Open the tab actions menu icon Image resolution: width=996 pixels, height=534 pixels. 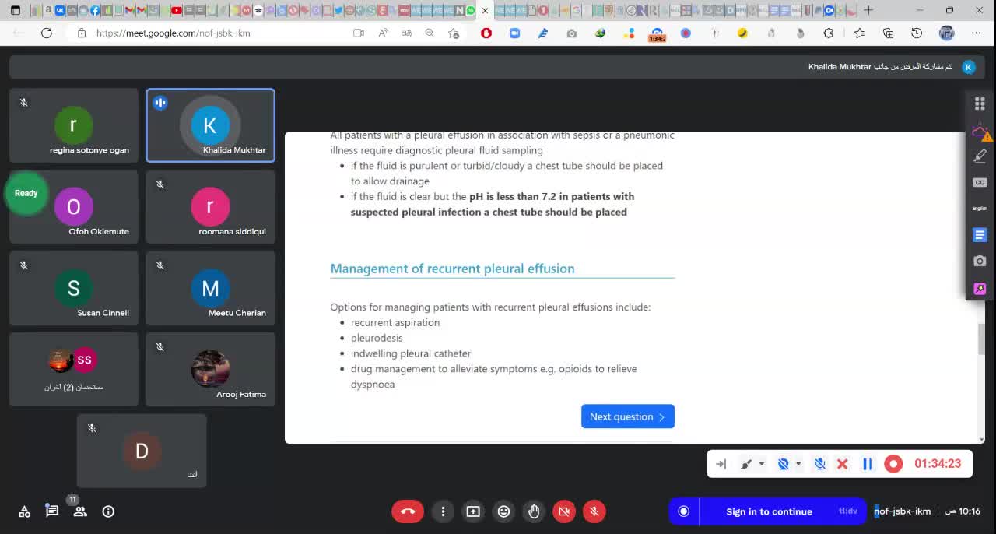pyautogui.click(x=15, y=10)
